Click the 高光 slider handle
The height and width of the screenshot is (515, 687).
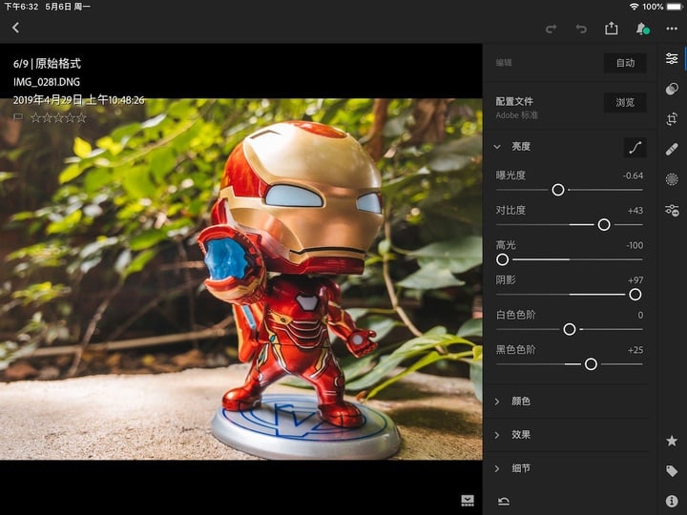pos(503,259)
